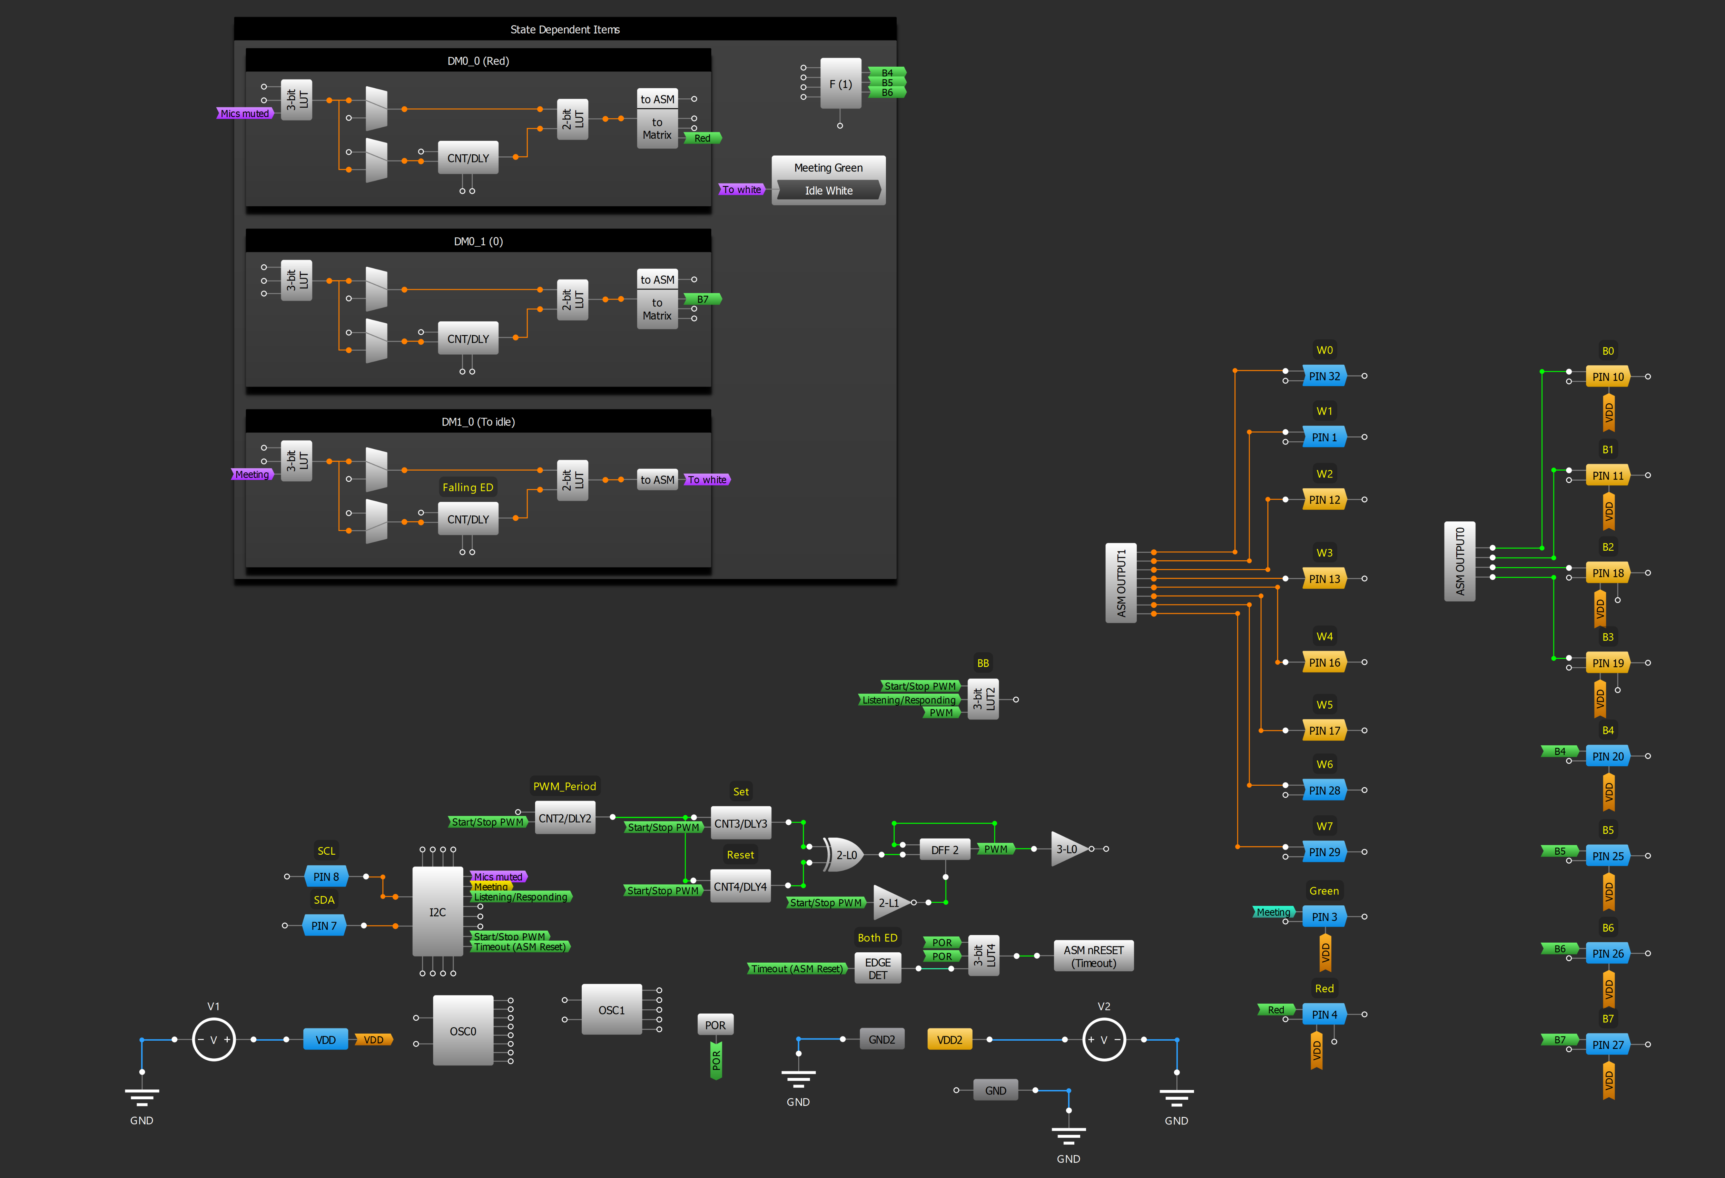Select the 3-bit LUT4 block
Viewport: 1725px width, 1178px height.
point(984,955)
